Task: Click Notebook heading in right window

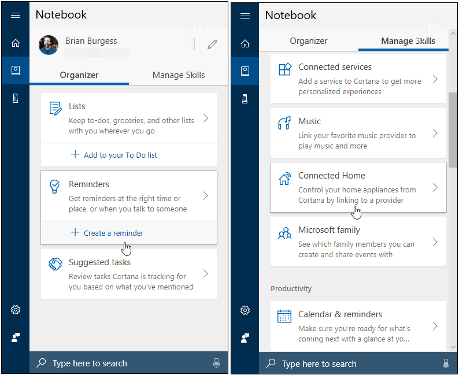Action: (x=291, y=15)
